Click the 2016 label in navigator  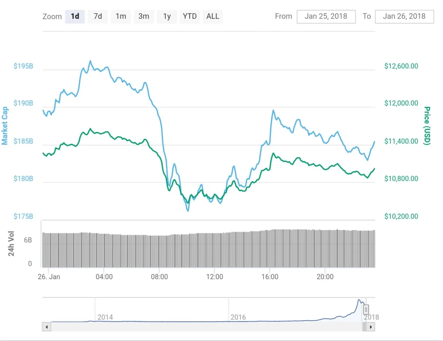click(x=238, y=317)
